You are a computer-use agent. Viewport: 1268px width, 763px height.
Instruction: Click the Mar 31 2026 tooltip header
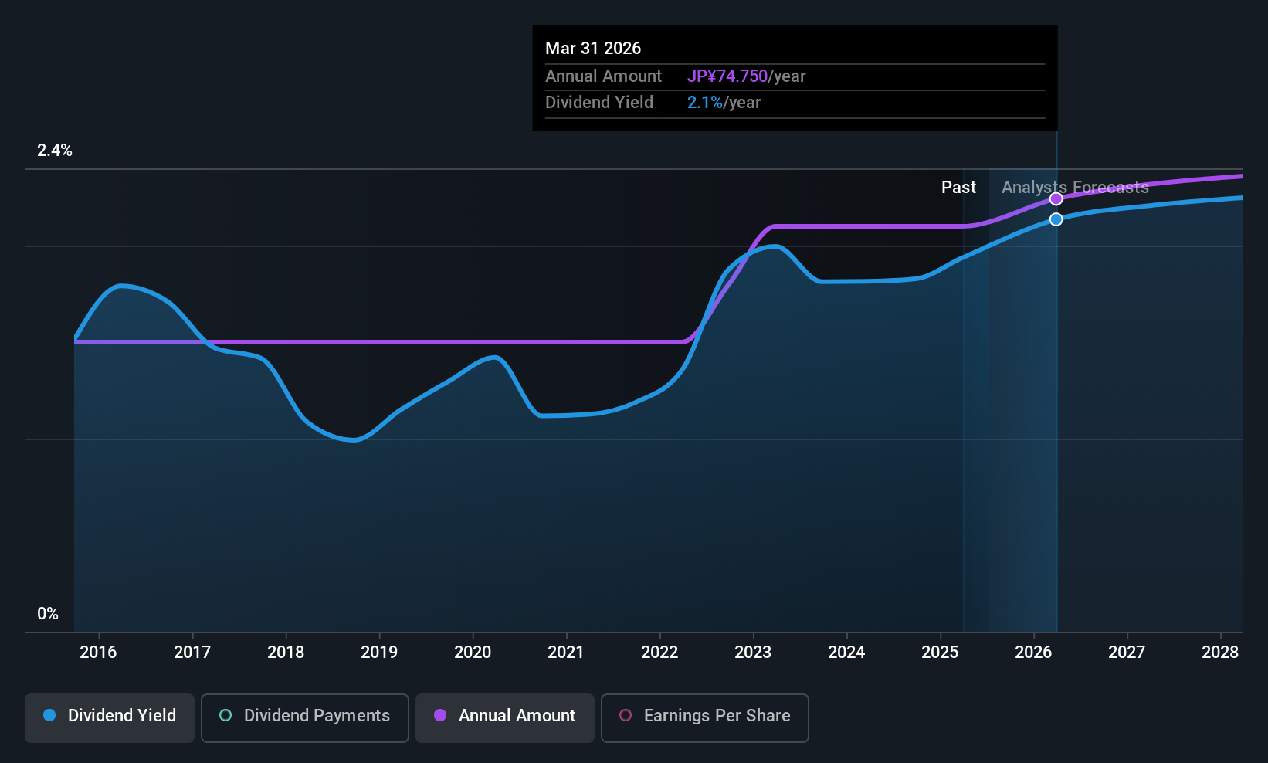[593, 49]
